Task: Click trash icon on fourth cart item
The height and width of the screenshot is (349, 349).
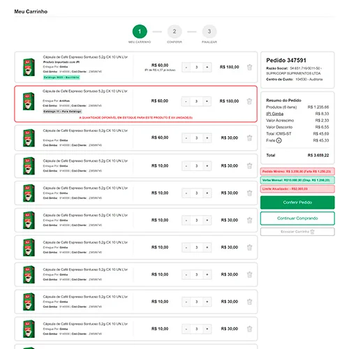Action: [x=249, y=166]
